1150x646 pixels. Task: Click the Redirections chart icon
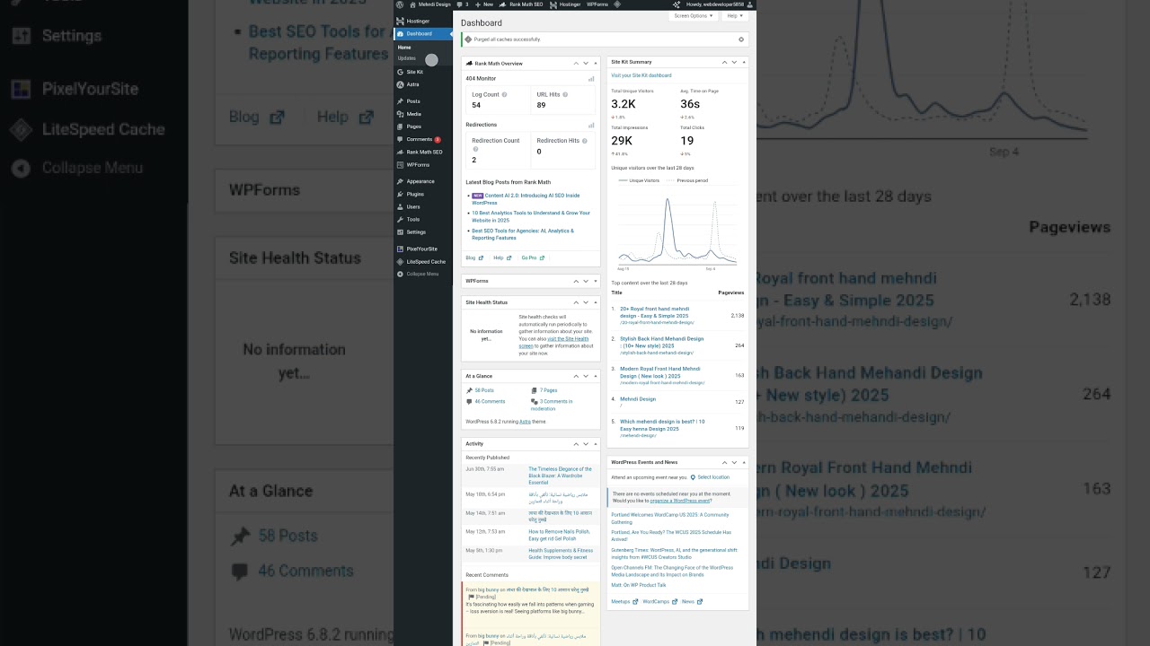591,125
